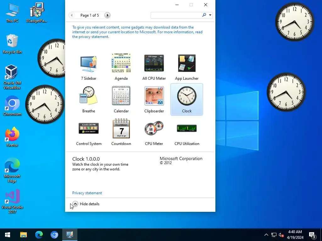The width and height of the screenshot is (322, 241).
Task: Click the gadgets window taskbar button
Action: tap(69, 235)
